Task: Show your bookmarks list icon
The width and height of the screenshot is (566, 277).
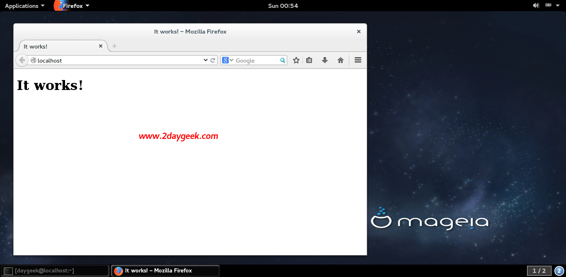Action: pos(309,60)
